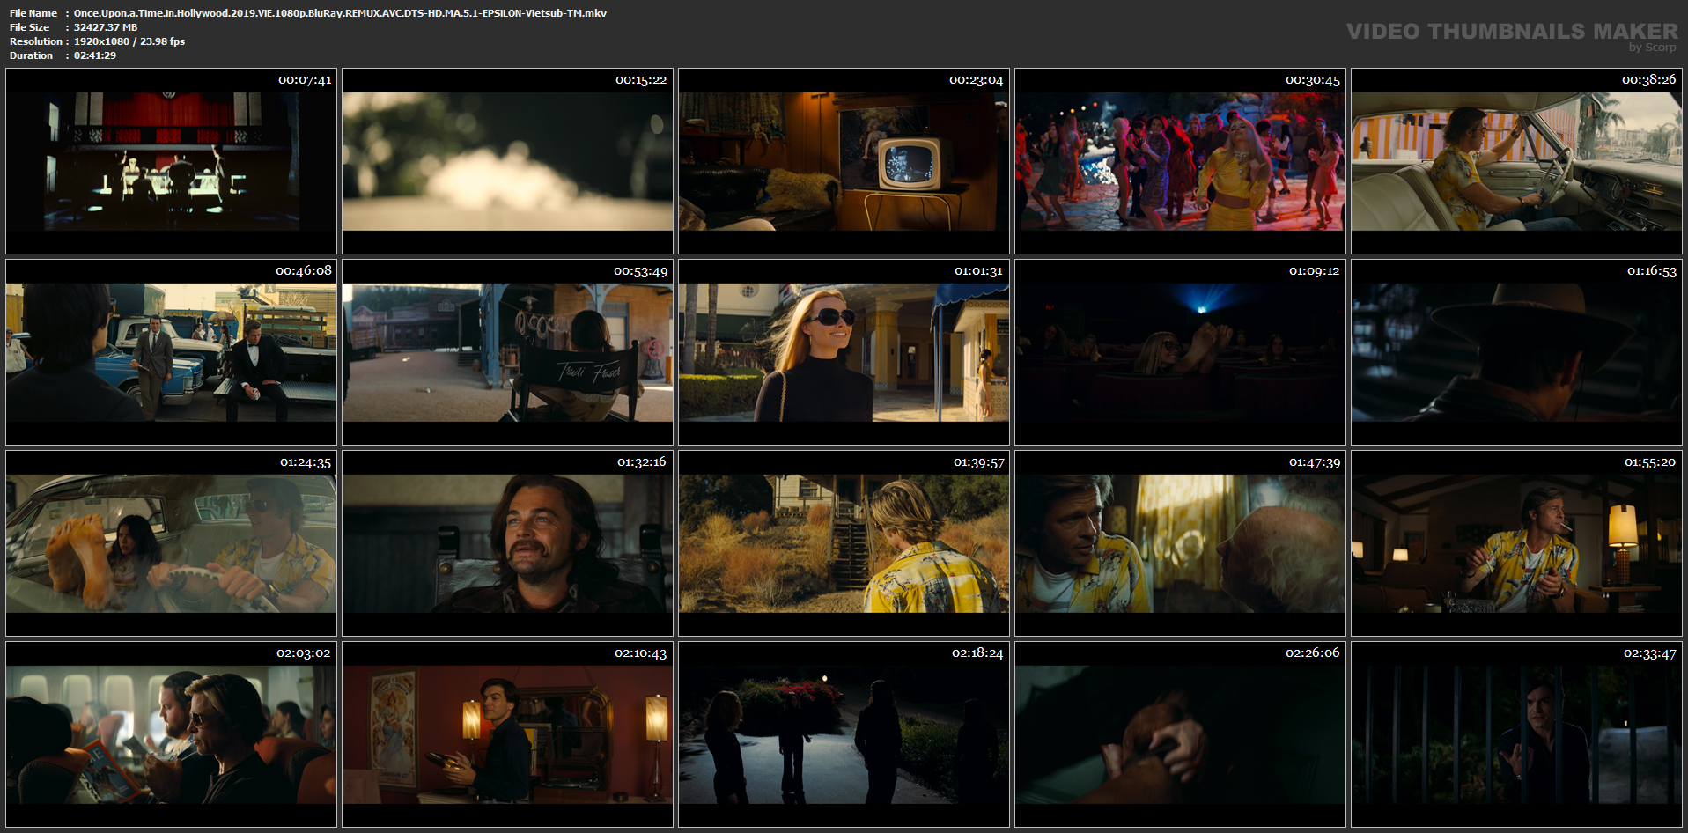Click the File Size label
This screenshot has width=1688, height=833.
click(x=30, y=27)
